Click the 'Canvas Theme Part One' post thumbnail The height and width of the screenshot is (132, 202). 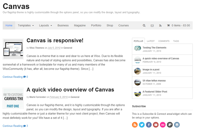click(13, 98)
